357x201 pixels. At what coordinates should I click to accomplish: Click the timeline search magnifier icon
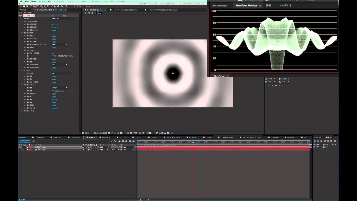tap(33, 141)
